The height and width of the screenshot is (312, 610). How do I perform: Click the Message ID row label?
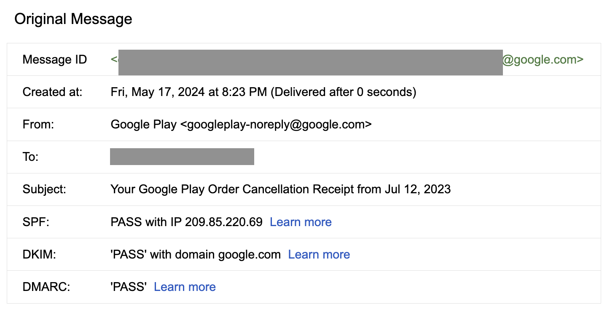tap(55, 59)
